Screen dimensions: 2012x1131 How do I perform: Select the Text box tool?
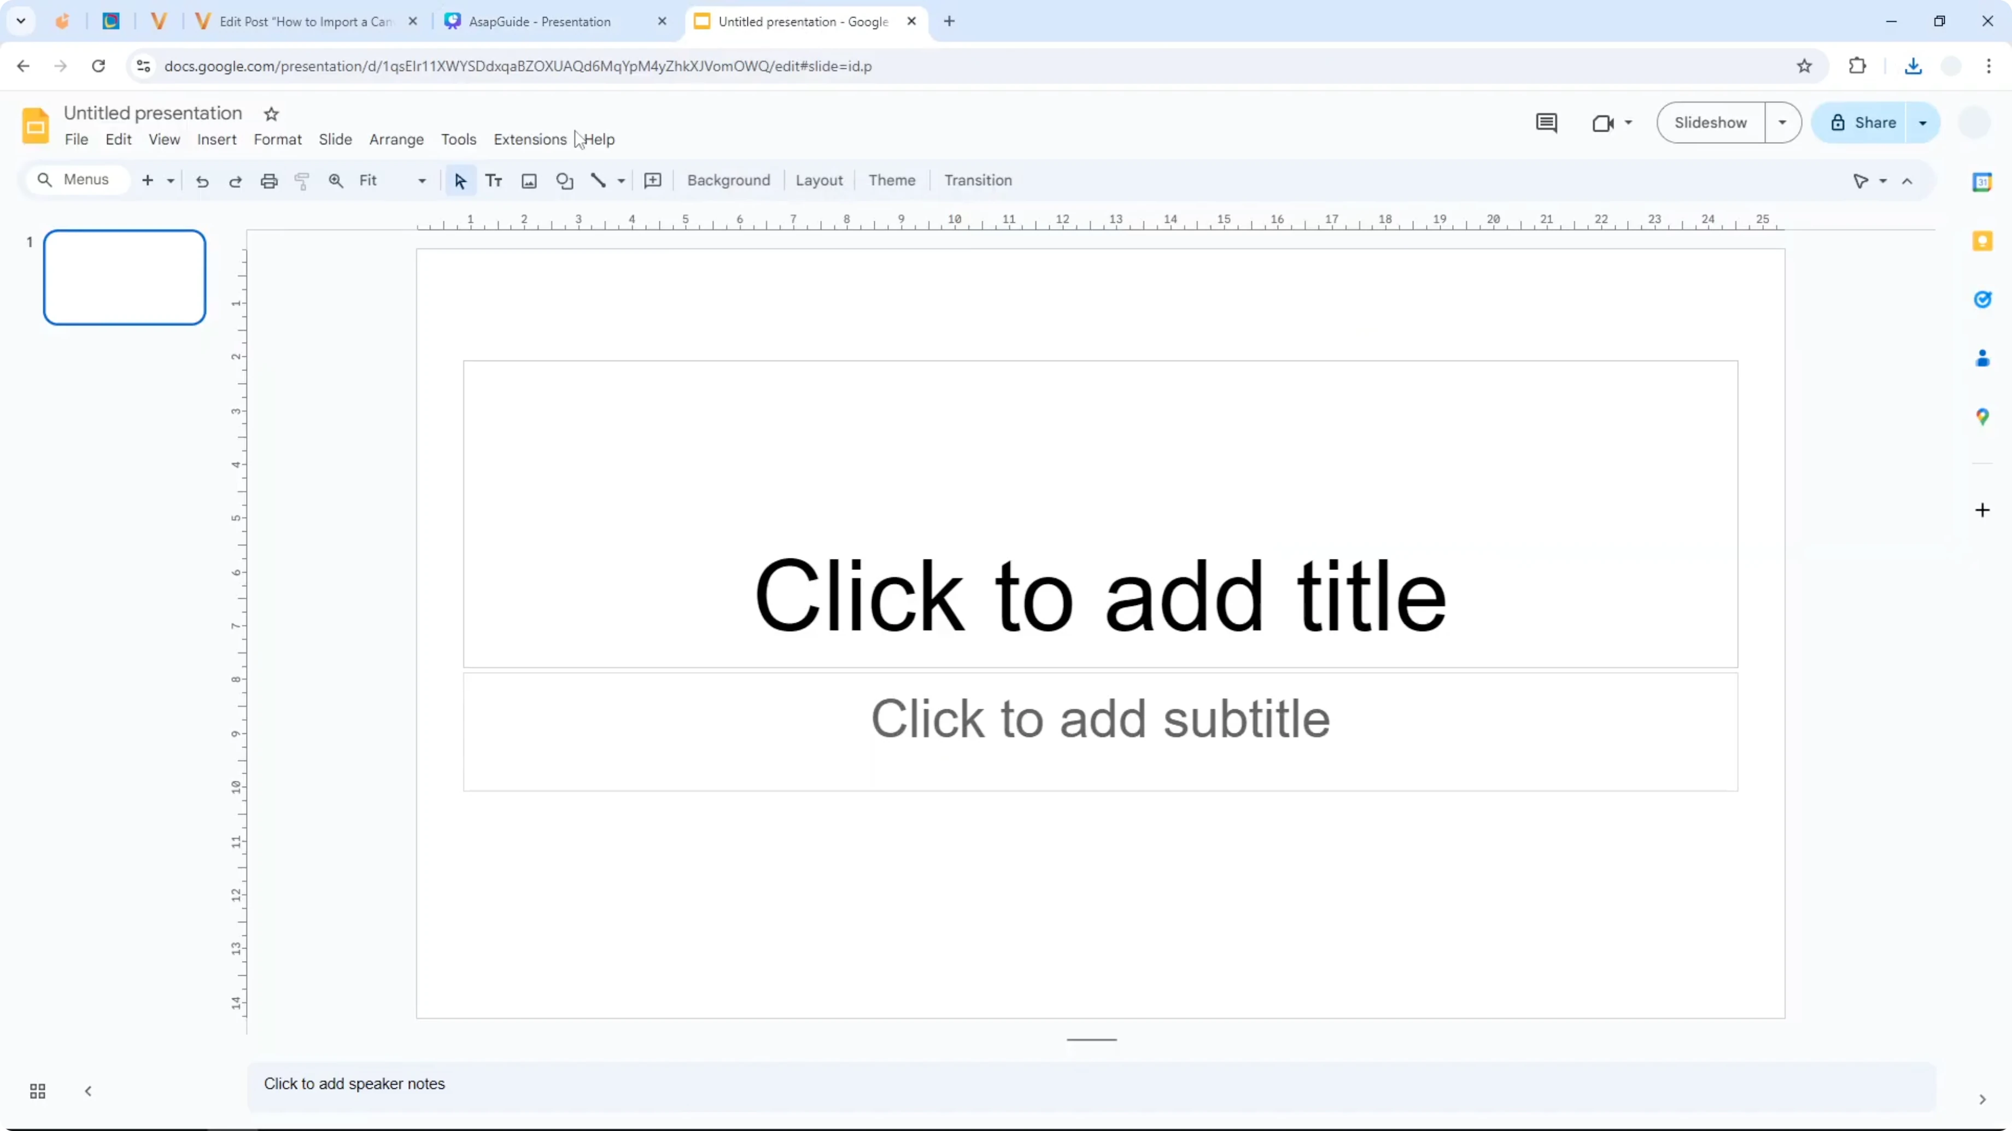[x=494, y=181]
